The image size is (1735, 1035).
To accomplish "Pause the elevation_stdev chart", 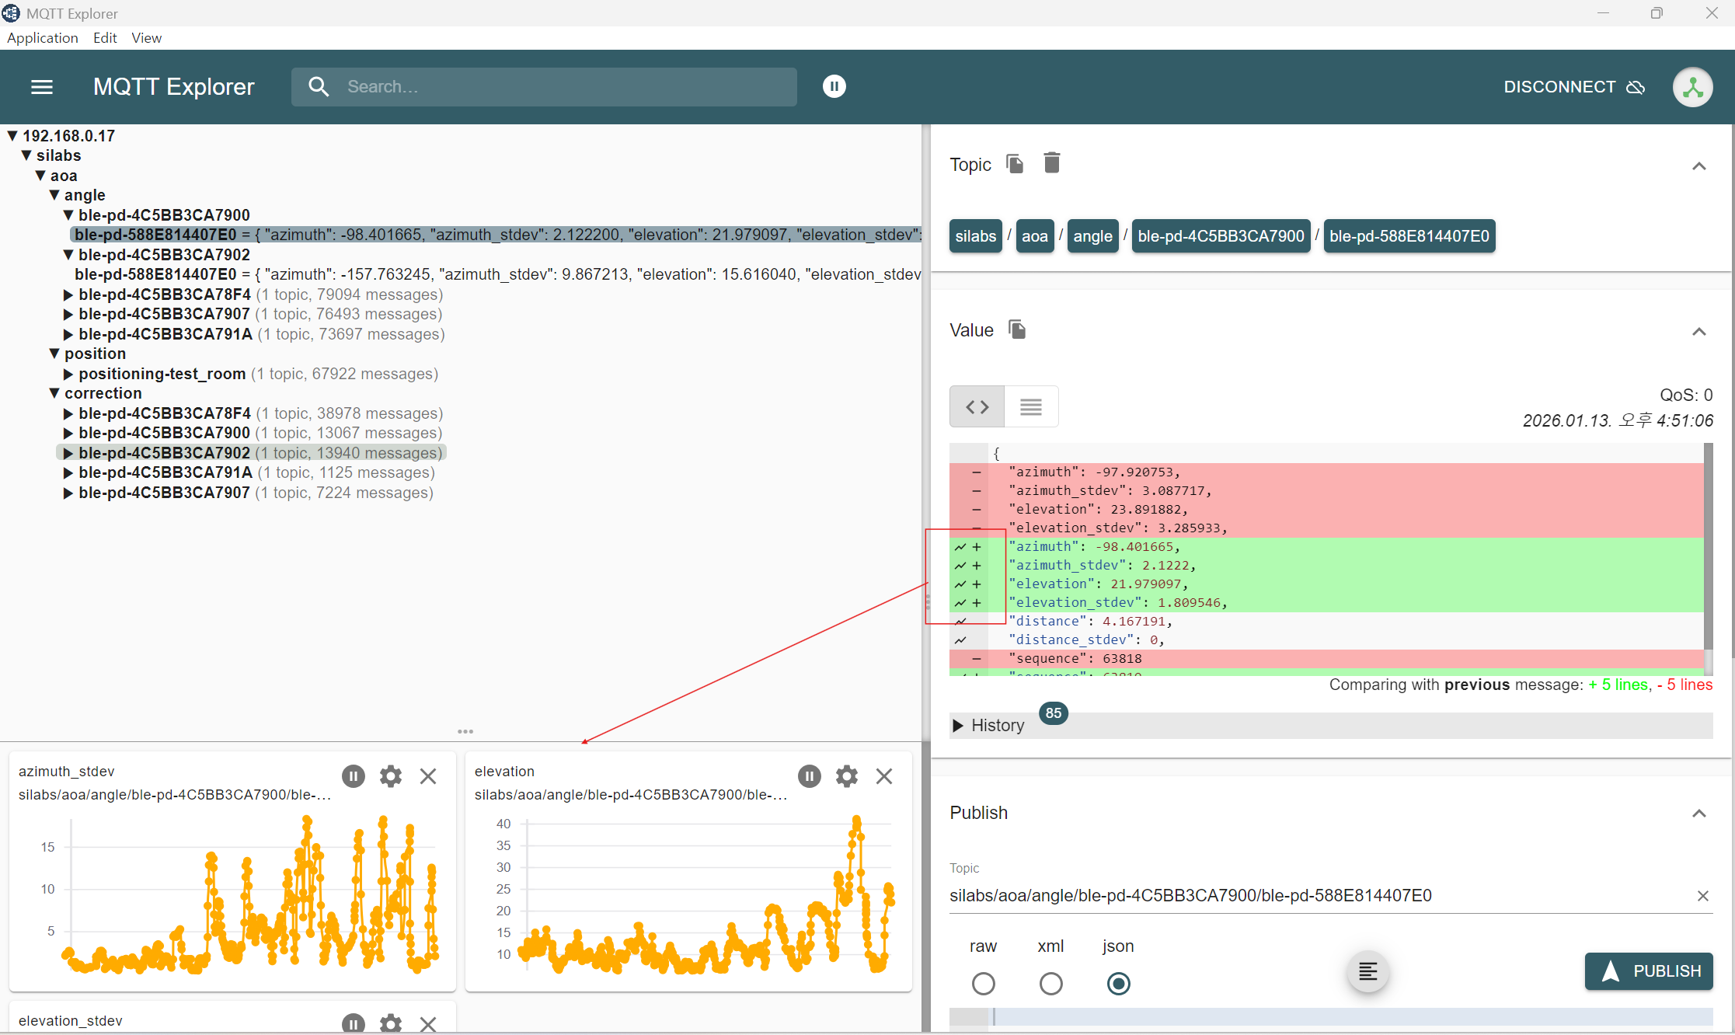I will coord(354,1023).
